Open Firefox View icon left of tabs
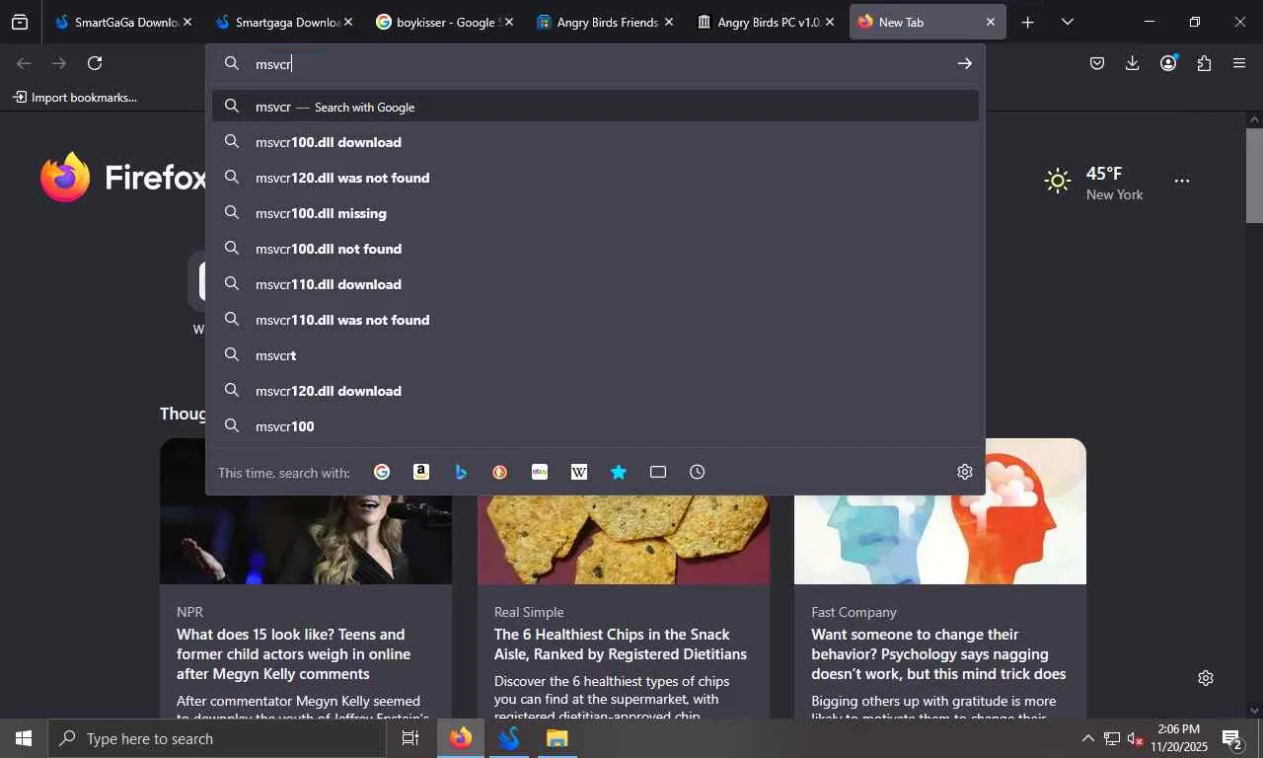 point(20,22)
